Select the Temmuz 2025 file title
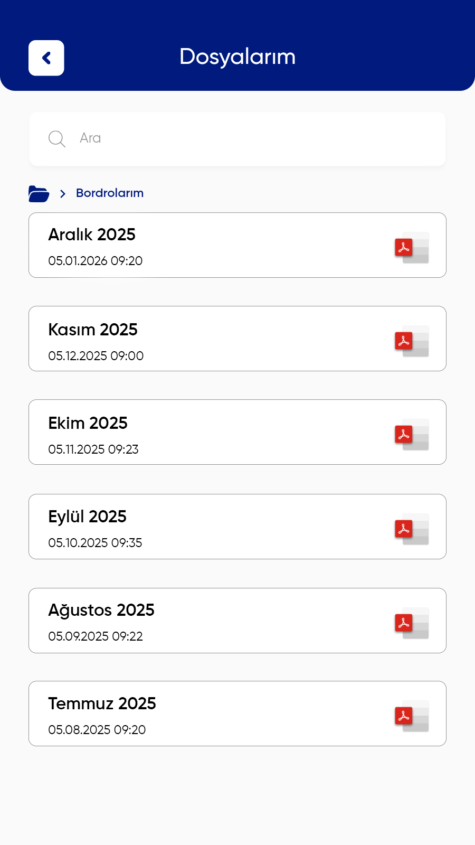The image size is (475, 845). (x=102, y=703)
